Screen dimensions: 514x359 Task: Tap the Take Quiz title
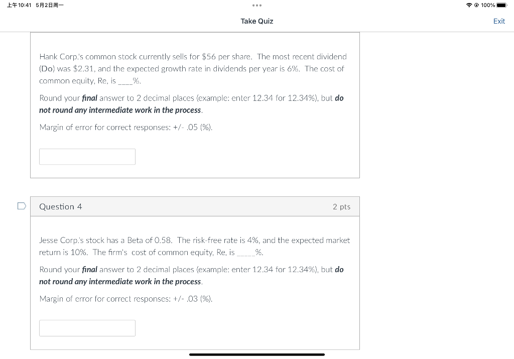point(257,21)
